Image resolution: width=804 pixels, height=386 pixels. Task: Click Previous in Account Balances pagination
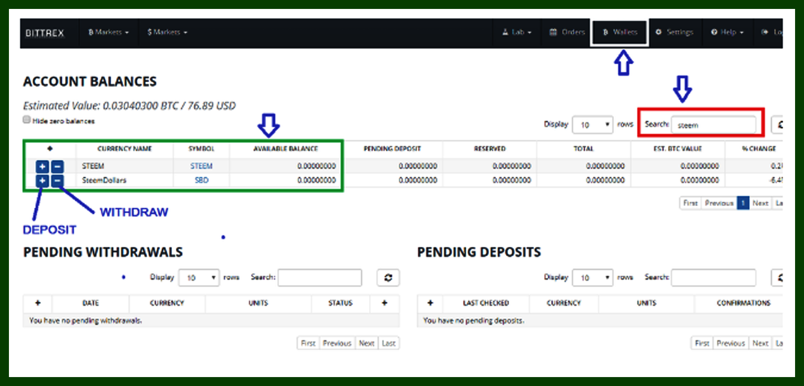[719, 203]
